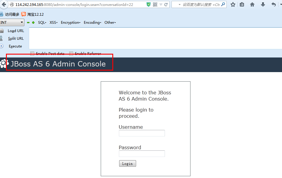Click the browser back arrow button
282x178 pixels.
(x=4, y=4)
